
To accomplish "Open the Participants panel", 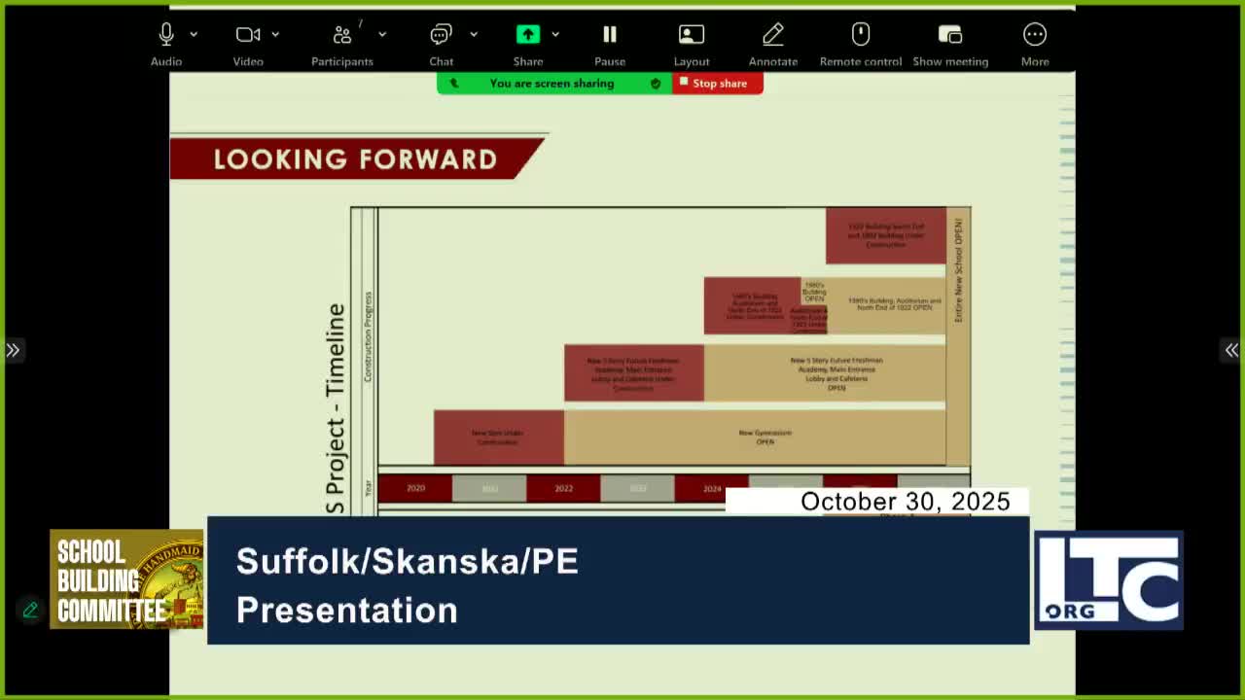I will tap(342, 35).
